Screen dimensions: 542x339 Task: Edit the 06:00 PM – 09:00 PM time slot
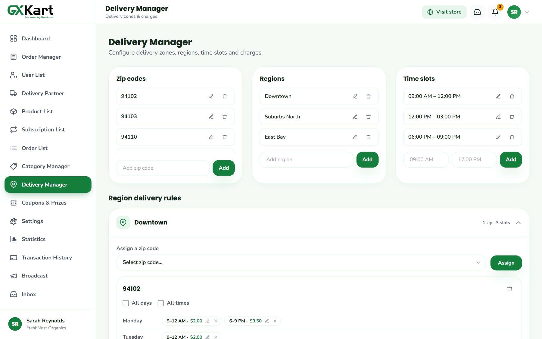click(x=498, y=137)
